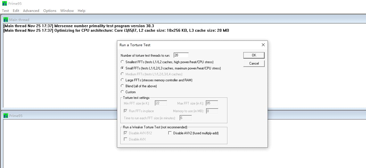Open the Options menu
Screen dimensions: 366x168
coord(50,10)
